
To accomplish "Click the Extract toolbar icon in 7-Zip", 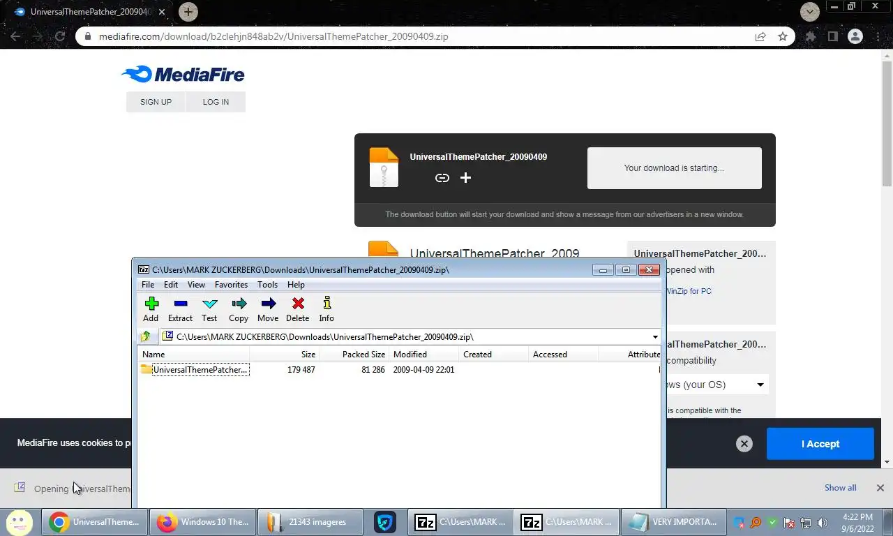I will (180, 309).
